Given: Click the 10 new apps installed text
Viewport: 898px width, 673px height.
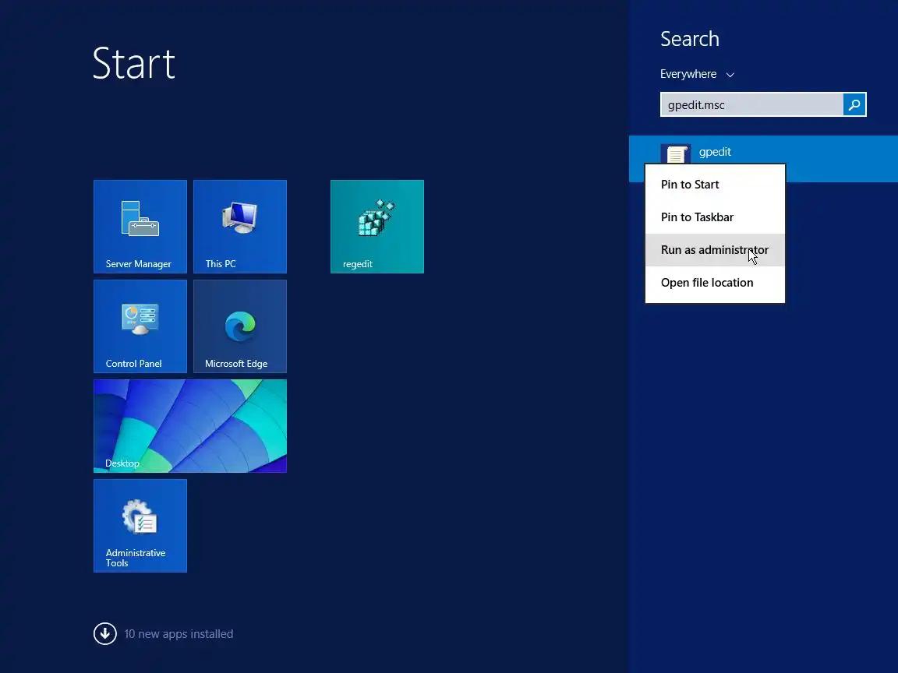Looking at the screenshot, I should click(179, 634).
